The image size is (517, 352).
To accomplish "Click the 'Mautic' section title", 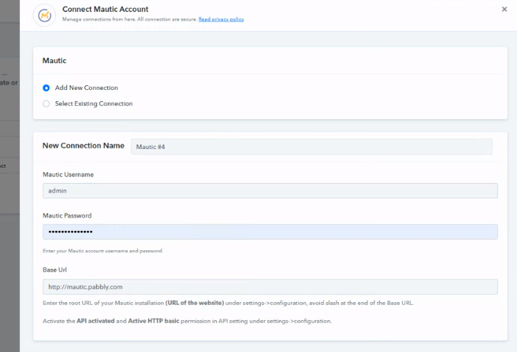I will (x=55, y=61).
